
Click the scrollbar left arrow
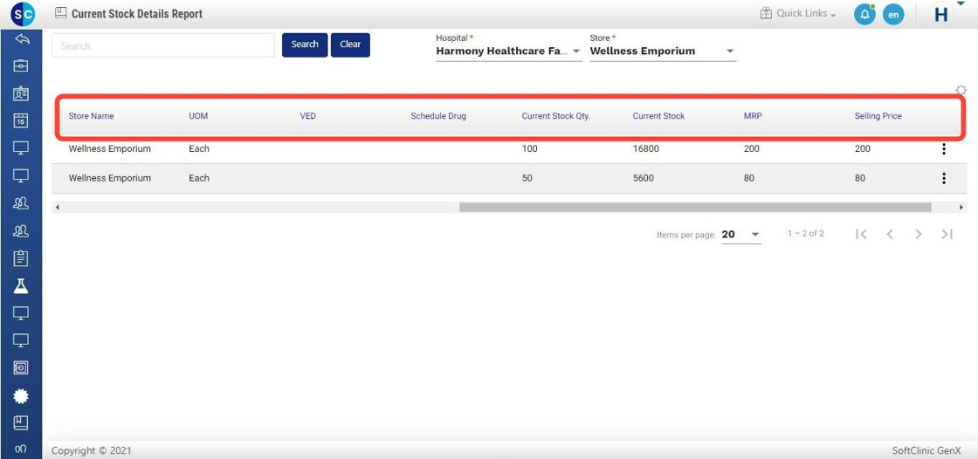[58, 207]
